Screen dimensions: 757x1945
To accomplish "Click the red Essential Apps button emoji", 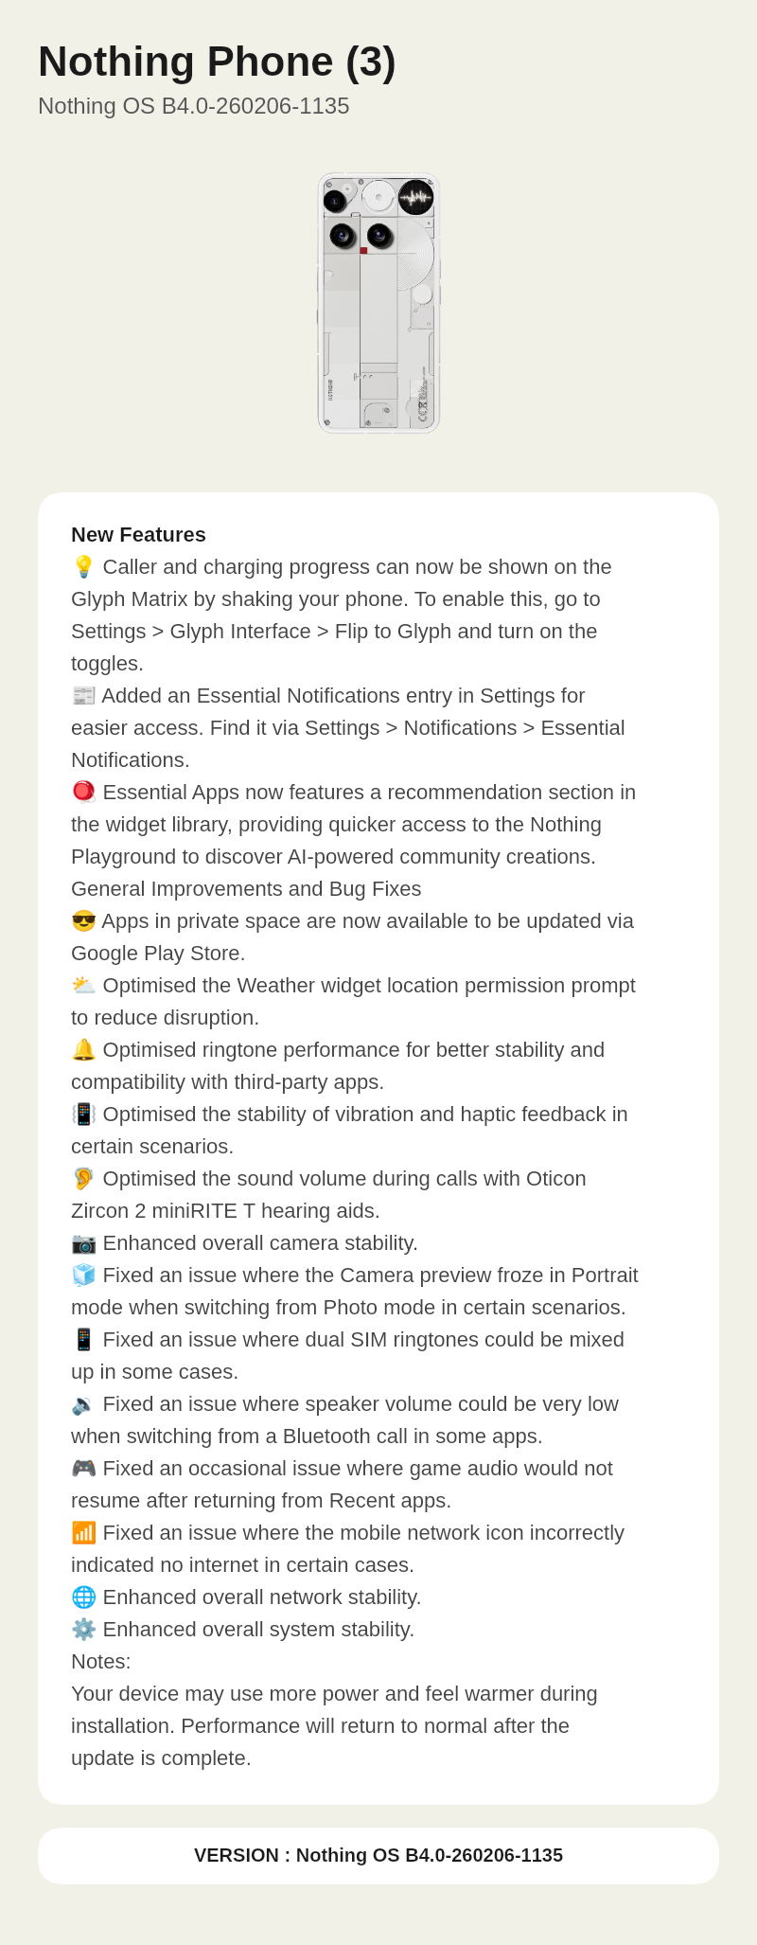I will [x=83, y=792].
